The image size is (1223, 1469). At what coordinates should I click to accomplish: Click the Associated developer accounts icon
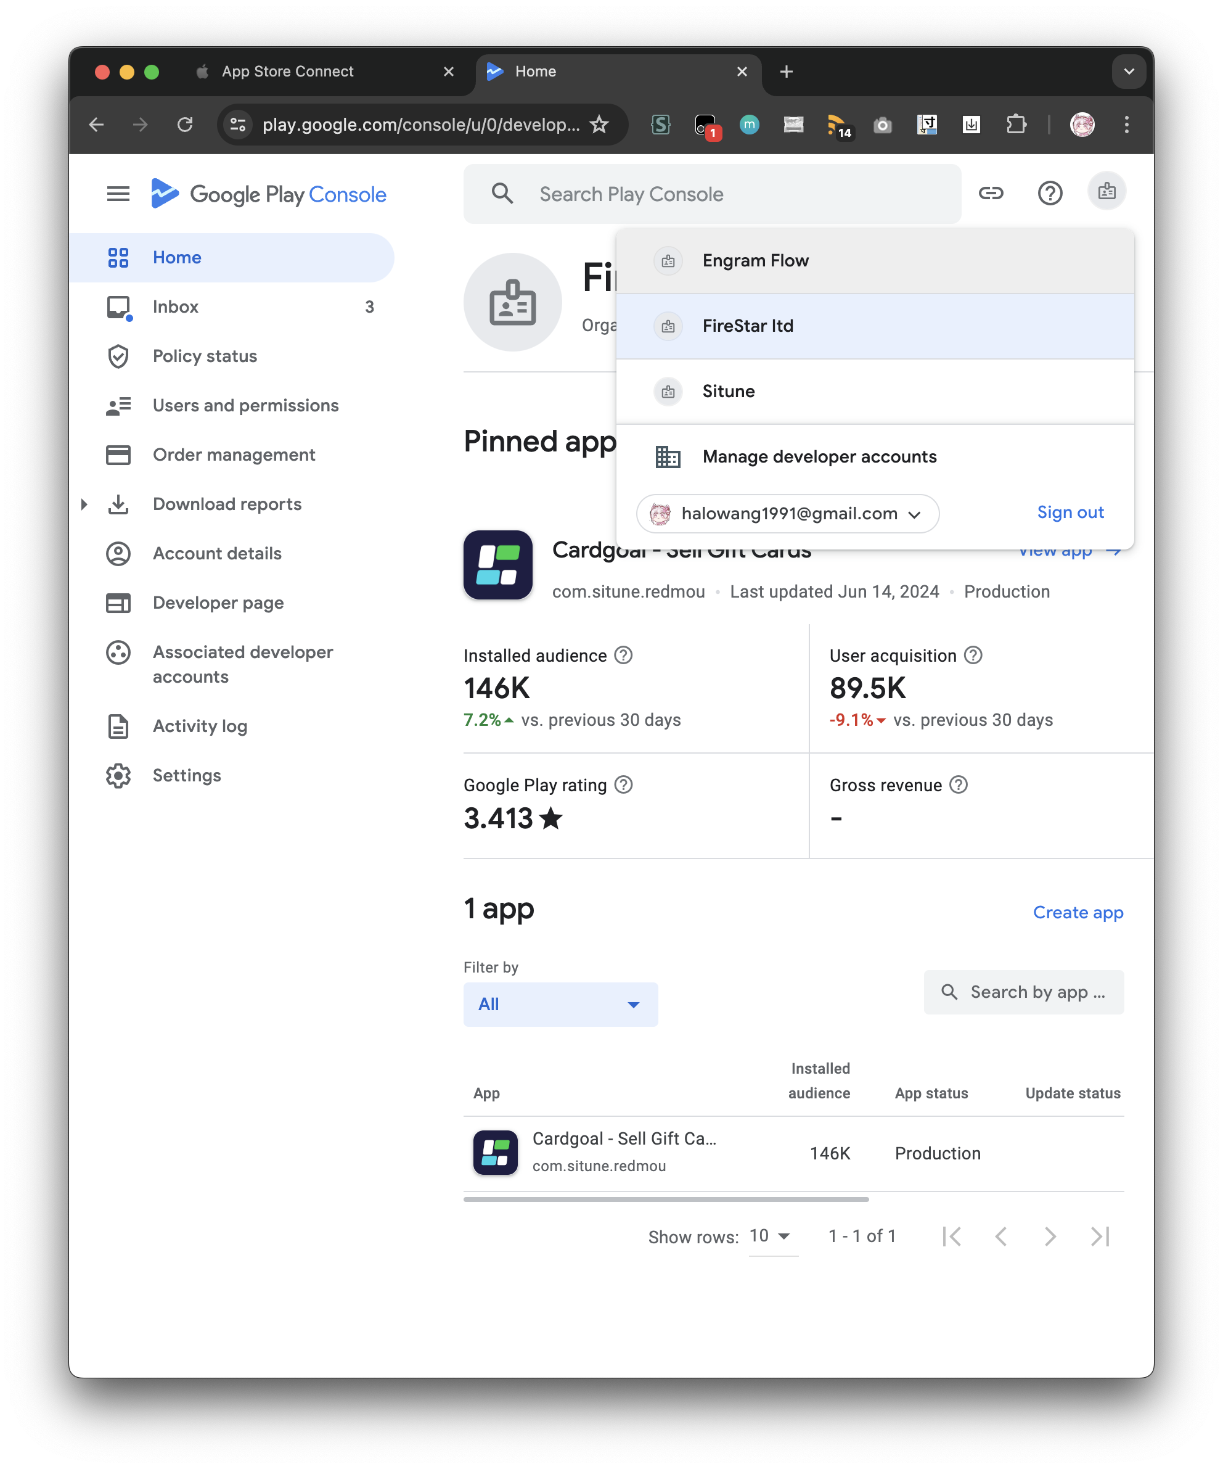coord(118,652)
